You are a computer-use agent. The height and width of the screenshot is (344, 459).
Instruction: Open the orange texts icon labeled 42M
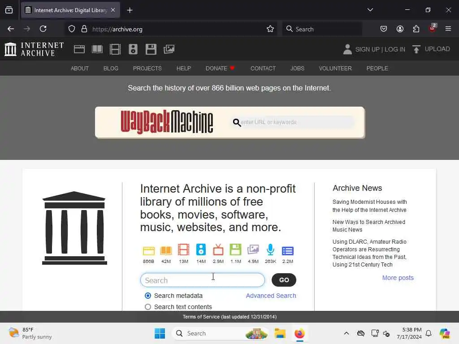pos(166,251)
